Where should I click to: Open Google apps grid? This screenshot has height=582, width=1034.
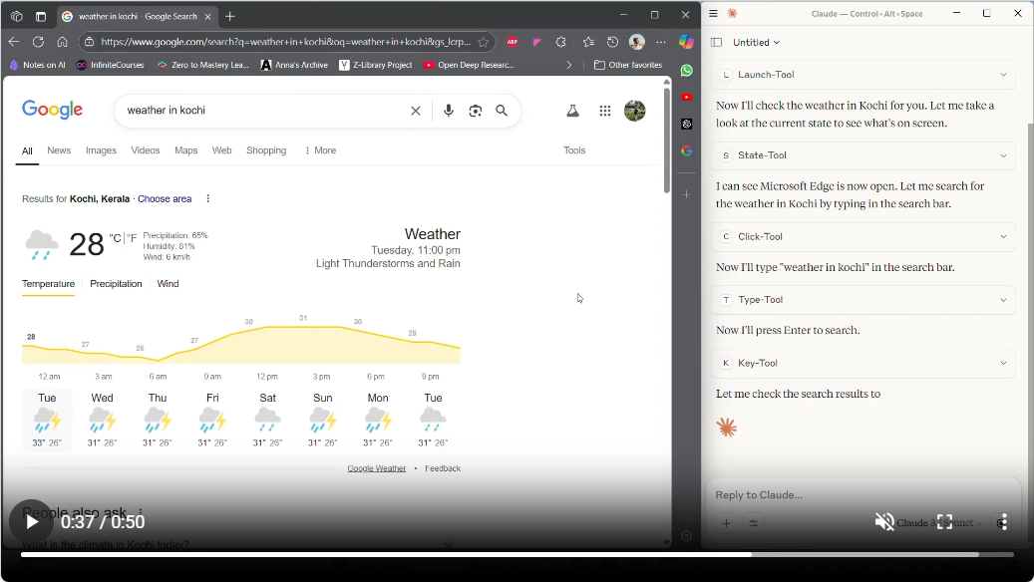coord(604,111)
